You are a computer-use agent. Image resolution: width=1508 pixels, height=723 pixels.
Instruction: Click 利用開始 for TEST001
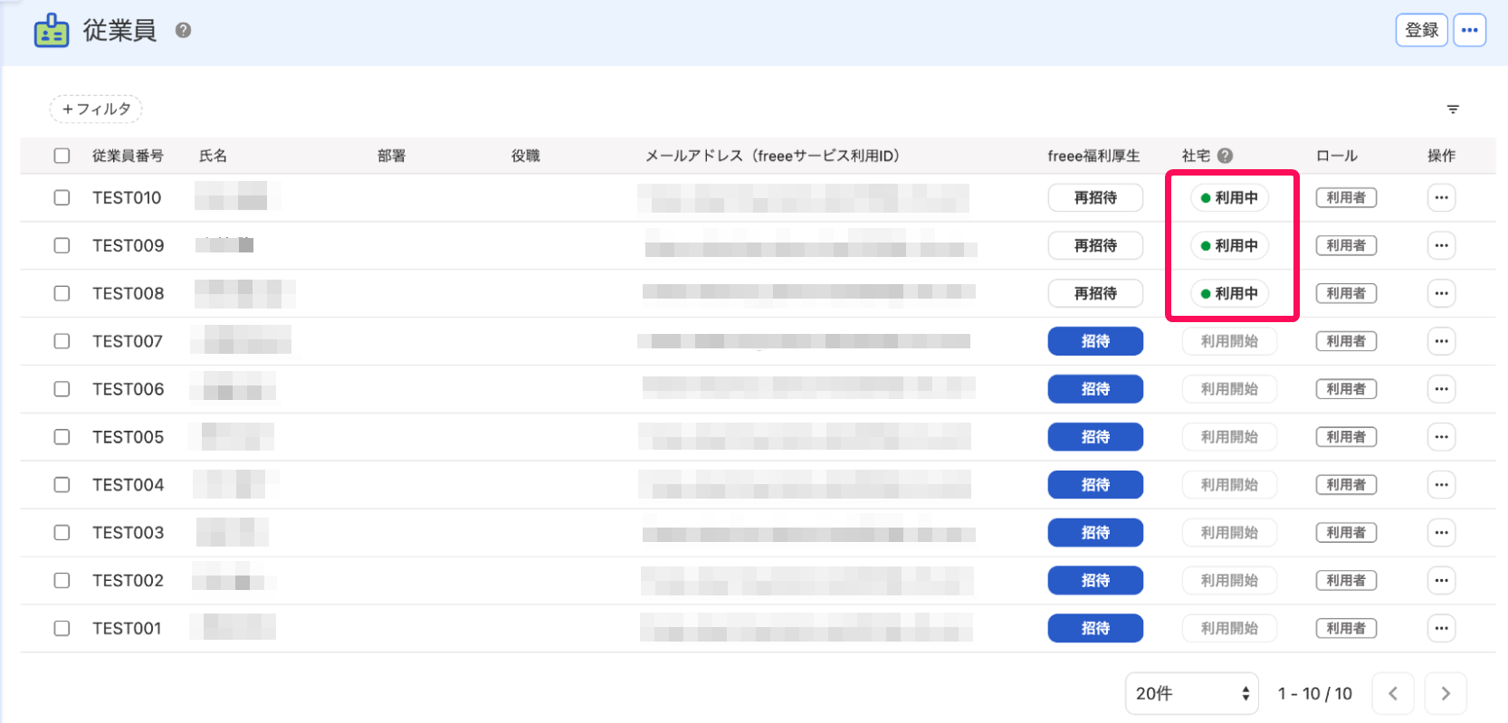[x=1229, y=628]
